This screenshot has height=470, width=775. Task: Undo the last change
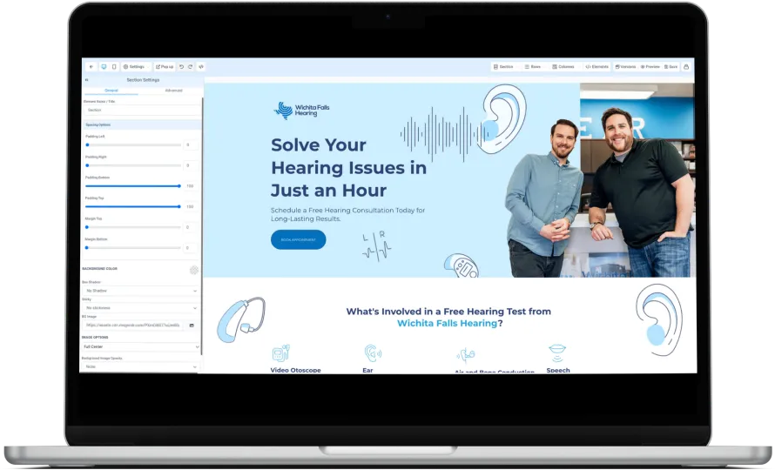181,67
